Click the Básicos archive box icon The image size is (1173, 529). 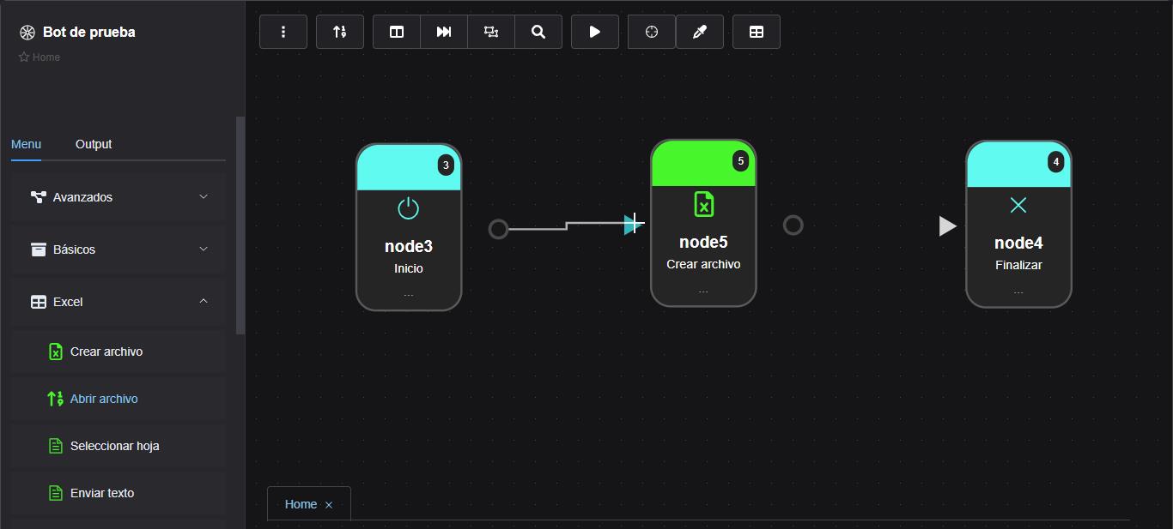point(39,249)
